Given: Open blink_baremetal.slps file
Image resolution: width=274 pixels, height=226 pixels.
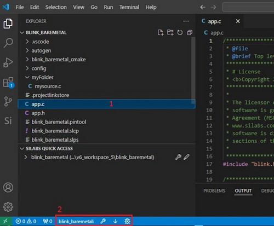Looking at the screenshot, I should [x=106, y=140].
